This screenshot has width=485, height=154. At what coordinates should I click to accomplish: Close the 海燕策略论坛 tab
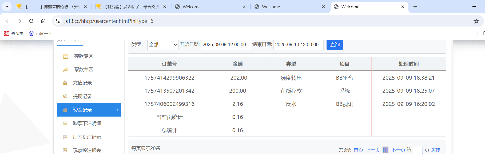[x=85, y=7]
